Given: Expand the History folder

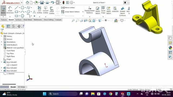Looking at the screenshot, I should pyautogui.click(x=2, y=36).
